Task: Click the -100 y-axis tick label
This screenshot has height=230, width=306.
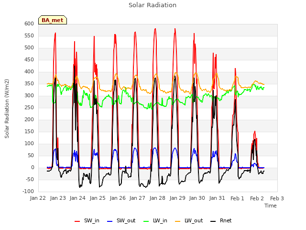Action: (28, 191)
